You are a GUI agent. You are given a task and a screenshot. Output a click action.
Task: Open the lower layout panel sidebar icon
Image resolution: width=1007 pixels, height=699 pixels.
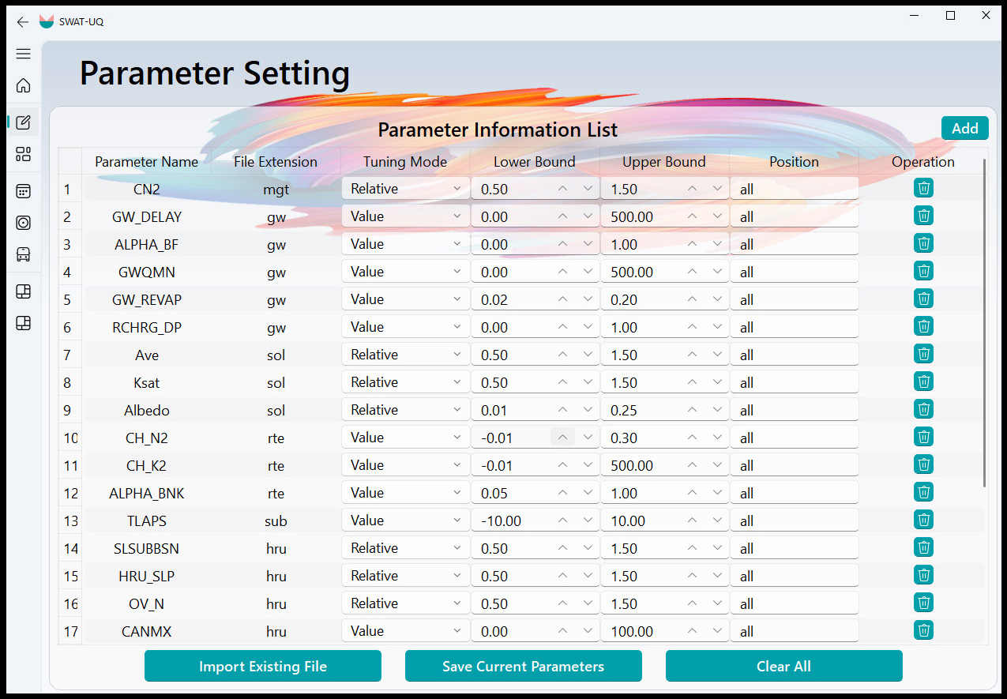[24, 323]
